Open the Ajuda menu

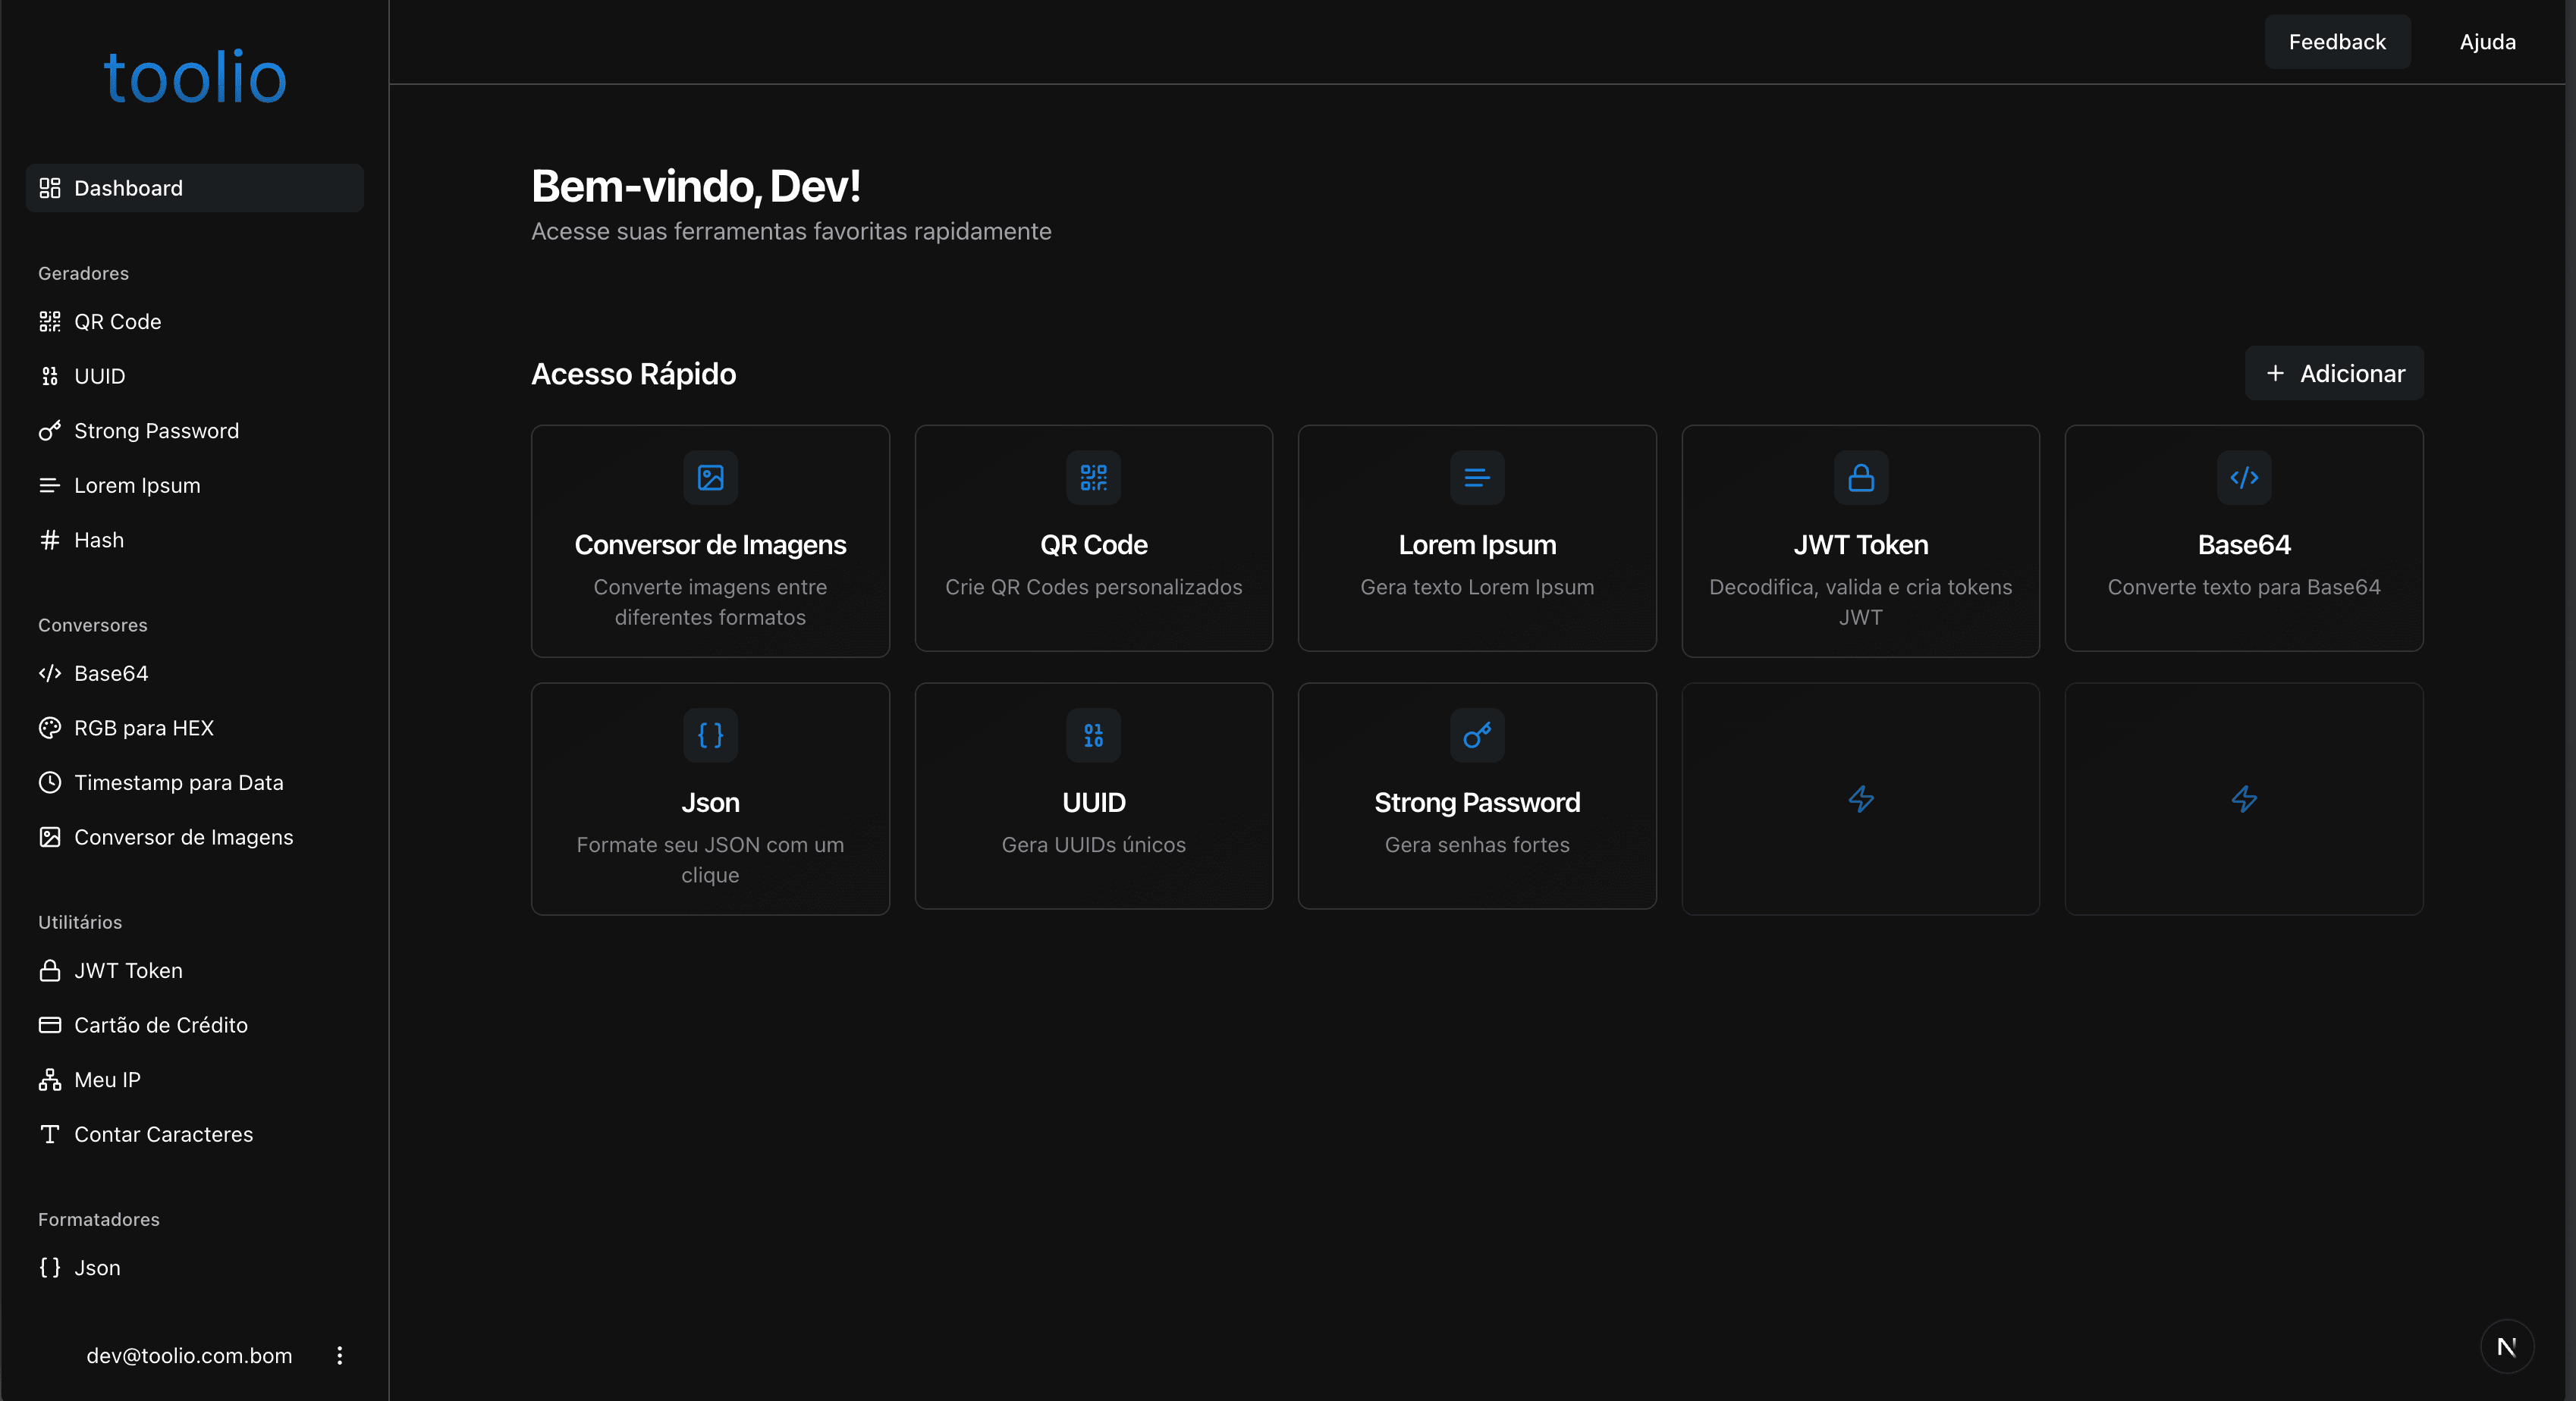pyautogui.click(x=2487, y=41)
